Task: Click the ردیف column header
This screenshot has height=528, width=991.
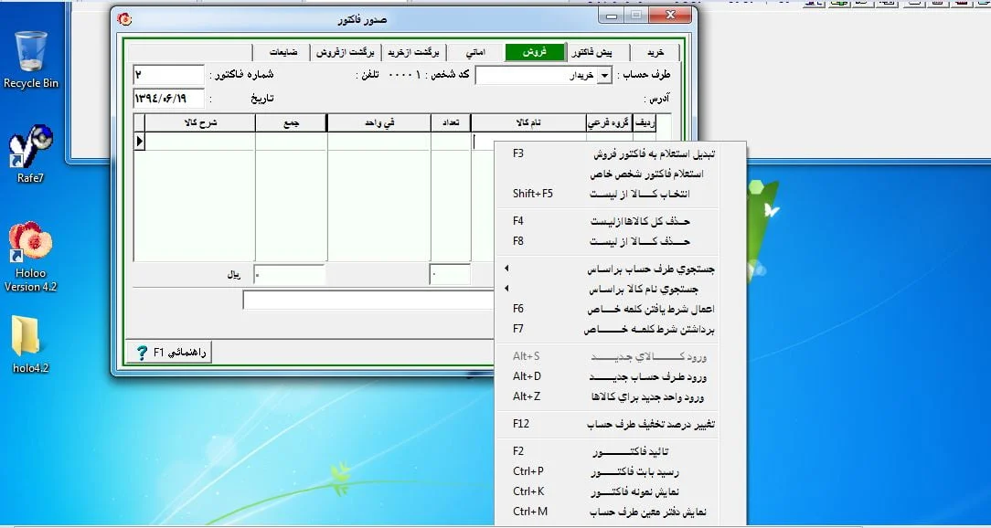Action: click(x=645, y=123)
